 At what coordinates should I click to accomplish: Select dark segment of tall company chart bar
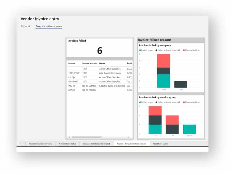coord(164,71)
